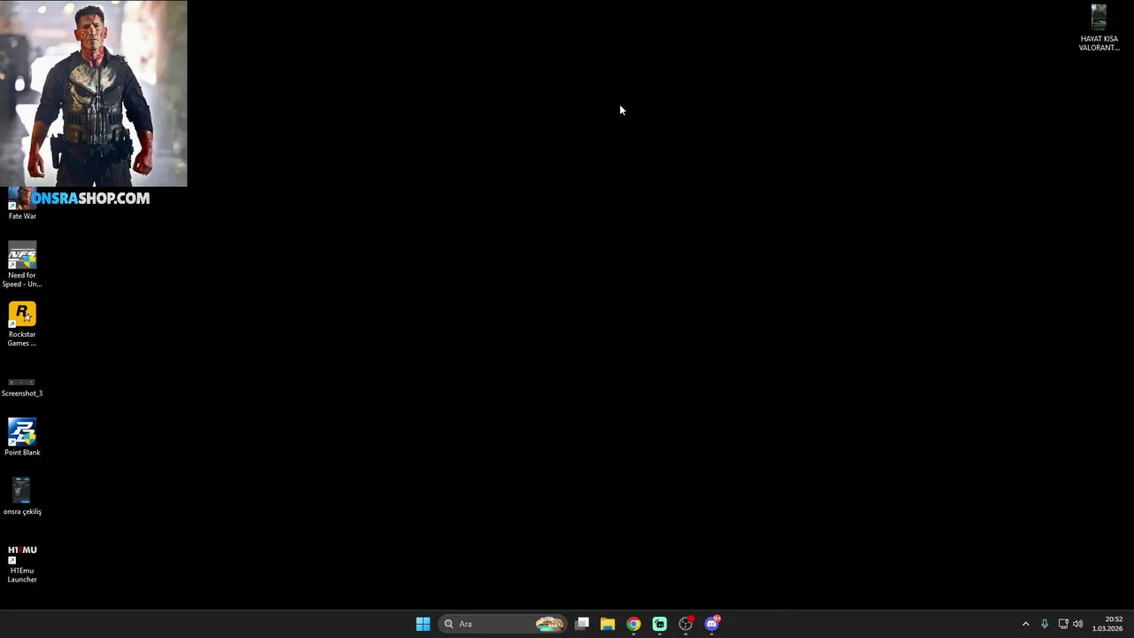Viewport: 1134px width, 638px height.
Task: Open the volume control tray icon
Action: pos(1078,624)
